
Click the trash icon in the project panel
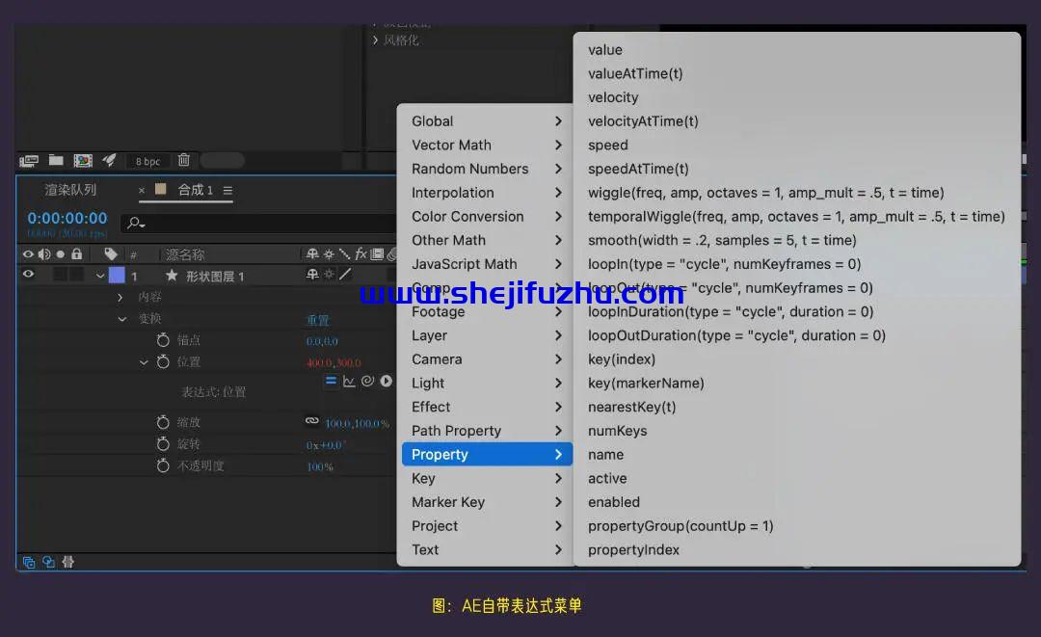click(184, 160)
